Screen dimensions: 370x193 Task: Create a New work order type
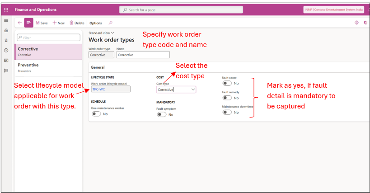(x=59, y=23)
